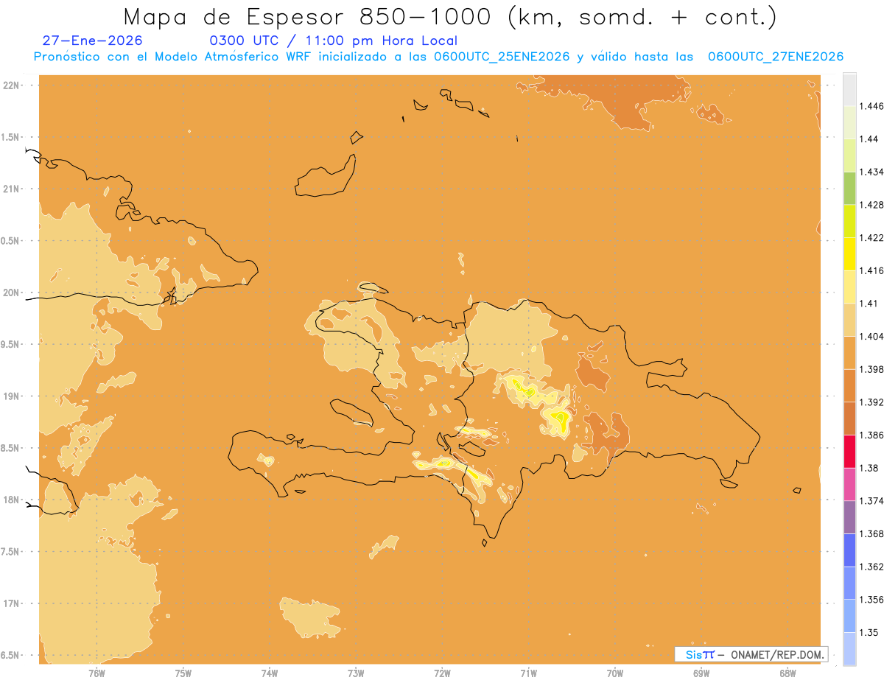Click the longitude label '73W'
The width and height of the screenshot is (884, 683).
[x=356, y=673]
